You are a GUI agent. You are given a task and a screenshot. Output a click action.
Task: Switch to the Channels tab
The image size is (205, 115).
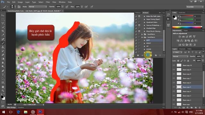[182, 49]
